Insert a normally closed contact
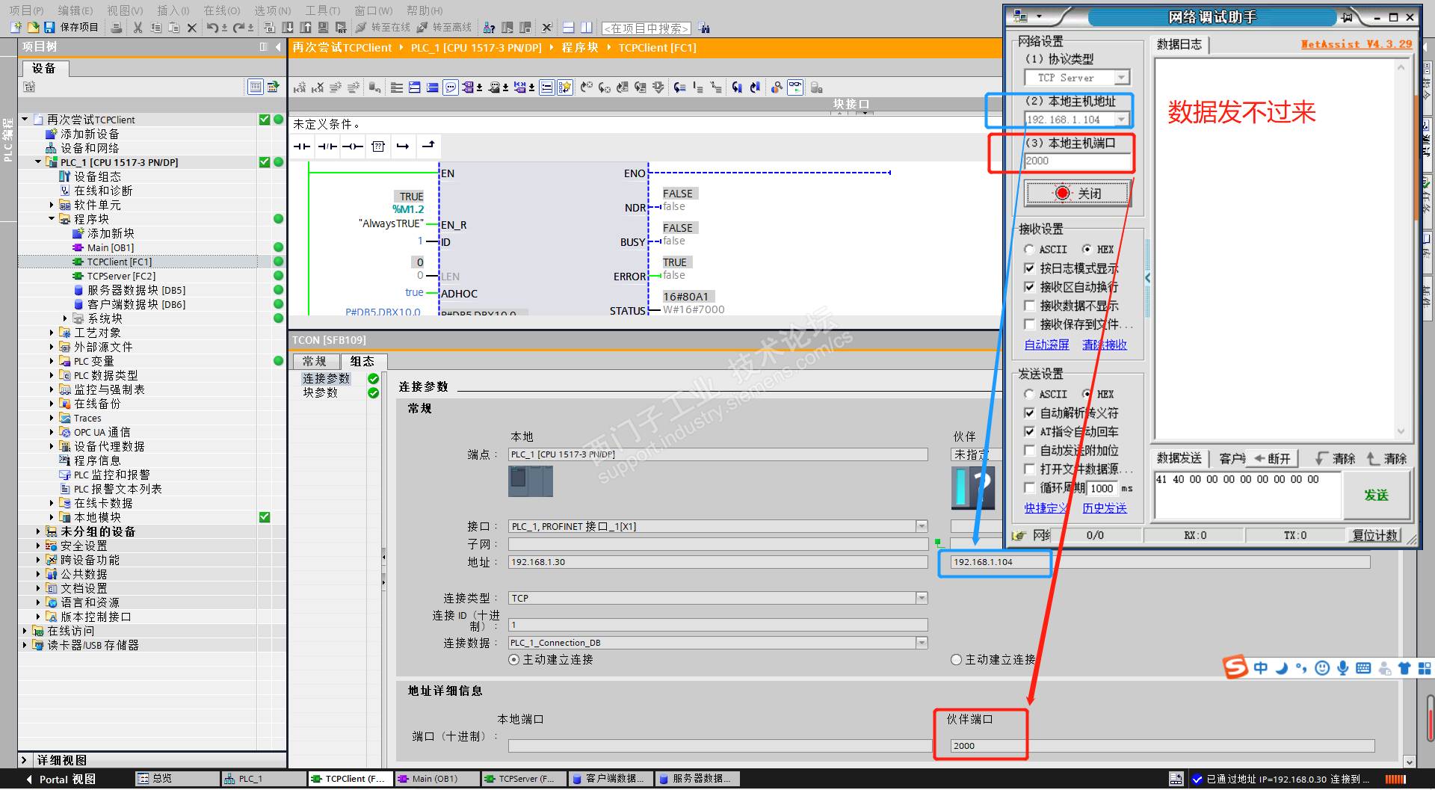 point(327,146)
